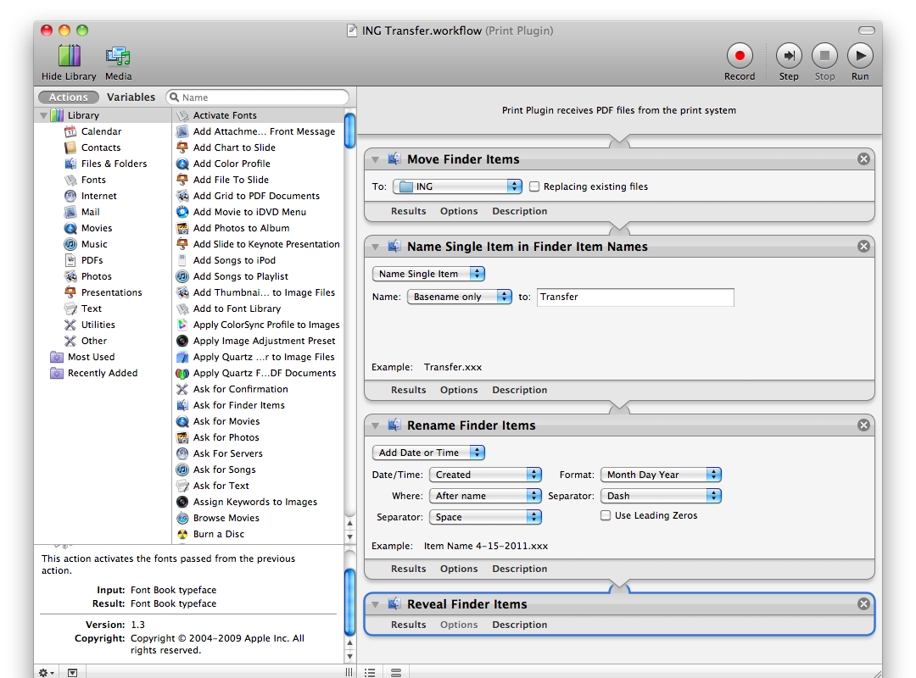The height and width of the screenshot is (678, 916).
Task: Remove the Rename Finder Items action
Action: pos(863,425)
